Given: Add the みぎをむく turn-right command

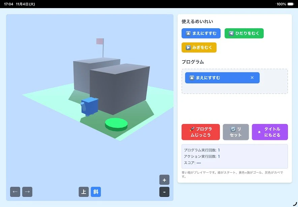Looking at the screenshot, I should [199, 47].
